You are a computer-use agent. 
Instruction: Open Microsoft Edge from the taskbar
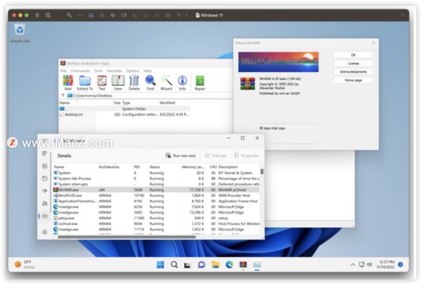(229, 265)
